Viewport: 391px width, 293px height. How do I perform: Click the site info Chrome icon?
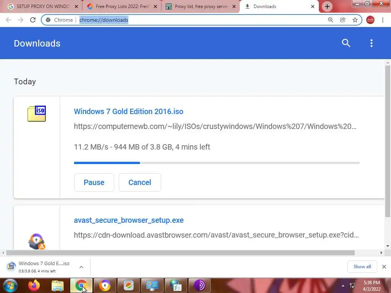coord(48,20)
